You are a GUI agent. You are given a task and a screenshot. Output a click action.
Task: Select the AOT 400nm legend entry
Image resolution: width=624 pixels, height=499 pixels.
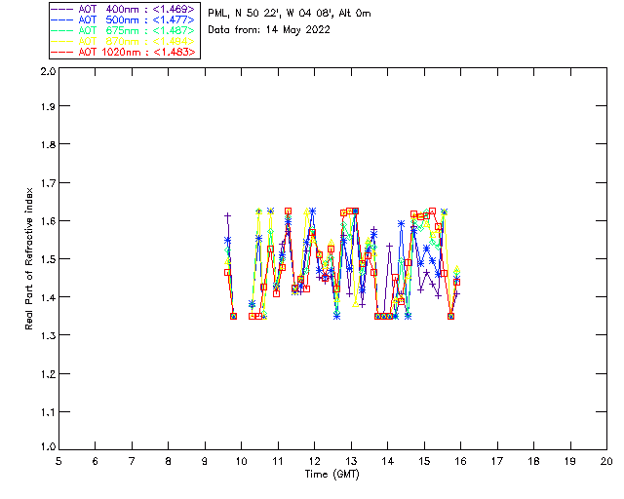point(123,9)
